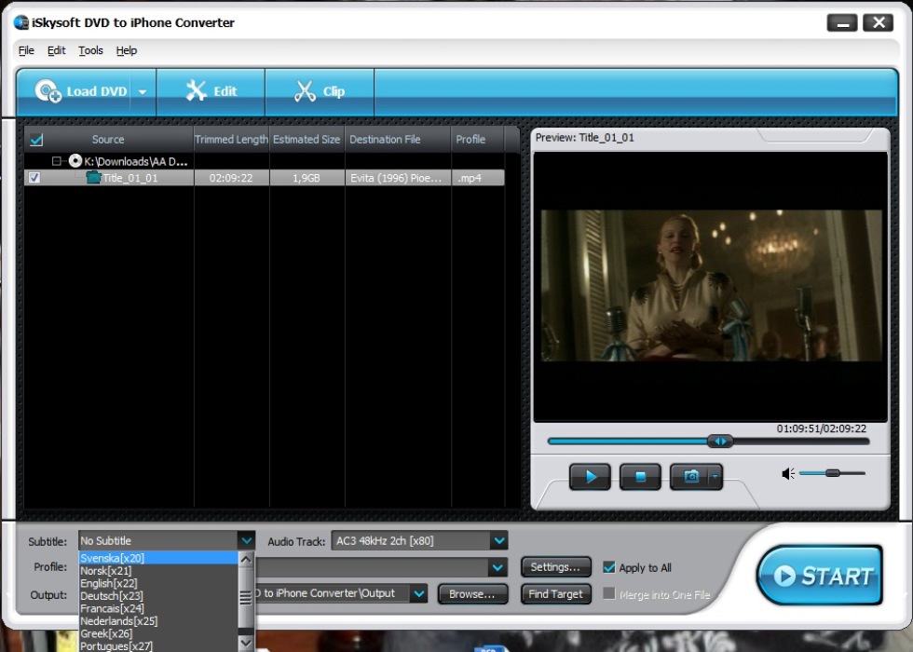Click the .mp4 profile cell
913x652 pixels.
477,178
